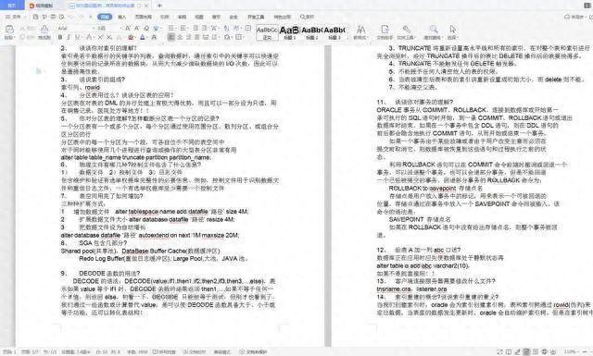Click the numbered list icon

[x=183, y=29]
